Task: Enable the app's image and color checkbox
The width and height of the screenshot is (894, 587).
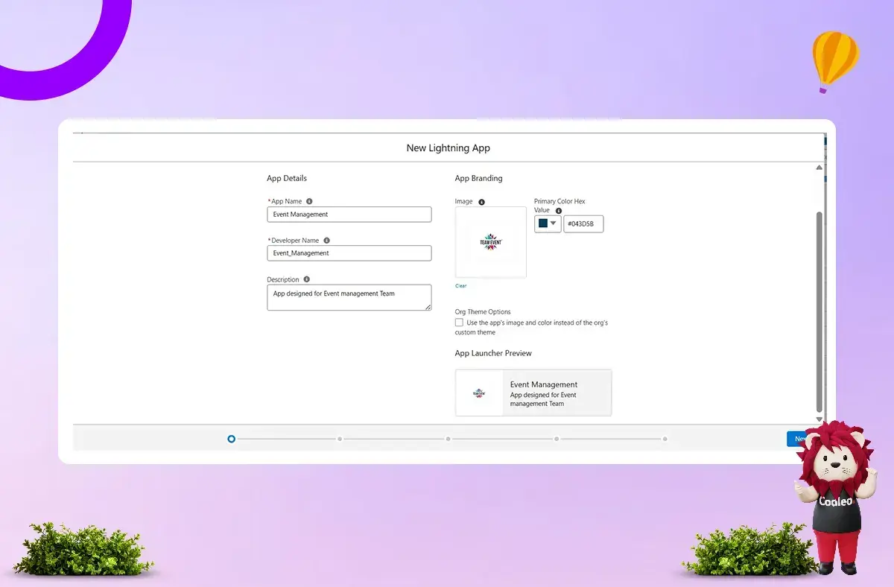Action: pyautogui.click(x=459, y=323)
